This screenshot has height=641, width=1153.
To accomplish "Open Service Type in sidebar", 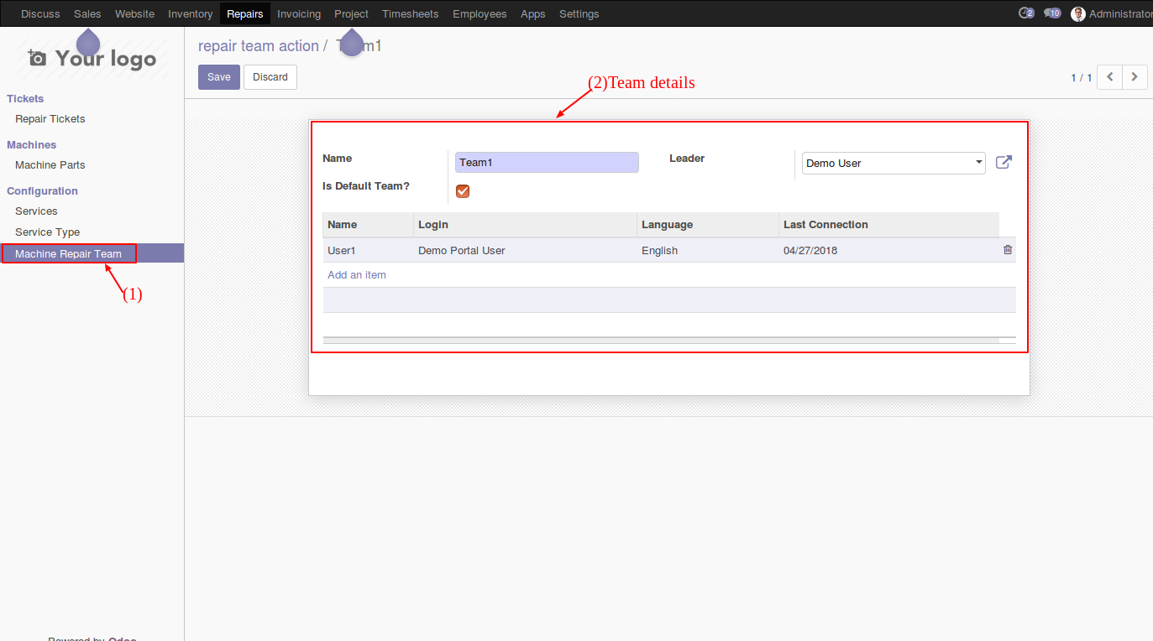I will [47, 232].
